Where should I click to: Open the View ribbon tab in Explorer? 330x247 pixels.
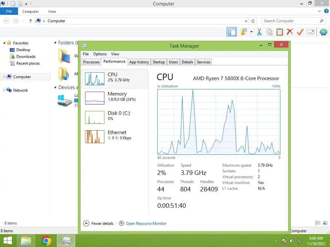[x=52, y=12]
